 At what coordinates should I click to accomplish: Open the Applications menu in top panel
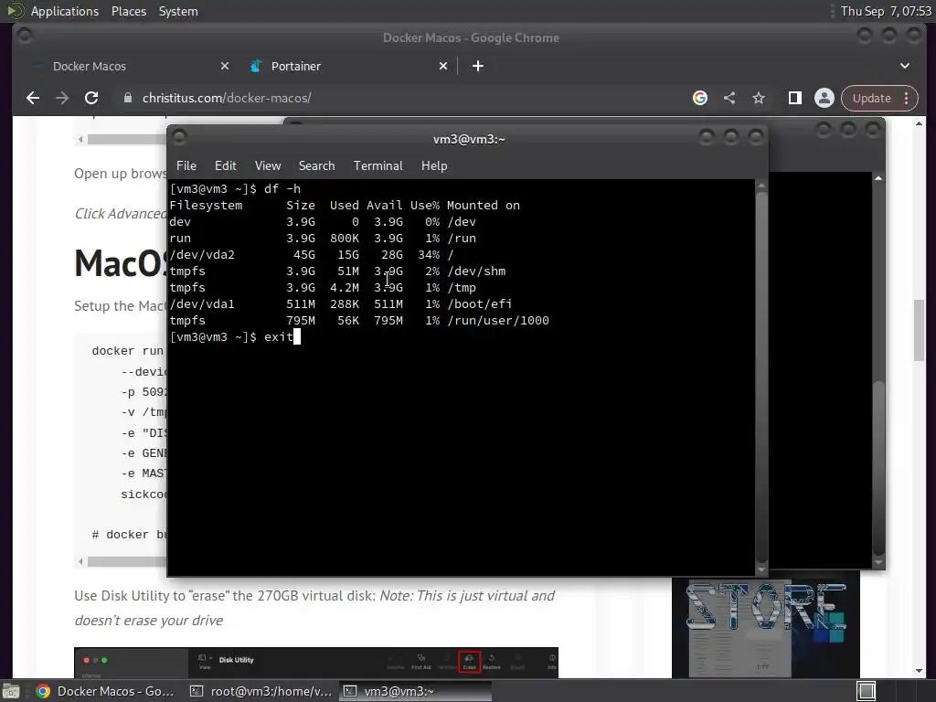(x=65, y=11)
